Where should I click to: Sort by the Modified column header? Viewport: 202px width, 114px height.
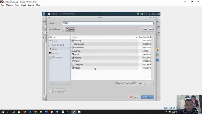147,37
